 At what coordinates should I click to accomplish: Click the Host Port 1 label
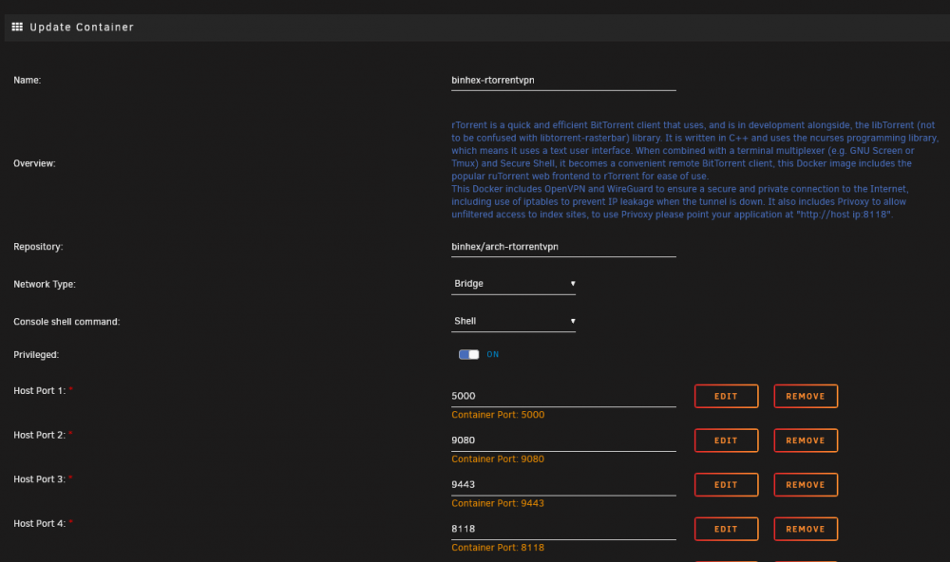tap(39, 391)
